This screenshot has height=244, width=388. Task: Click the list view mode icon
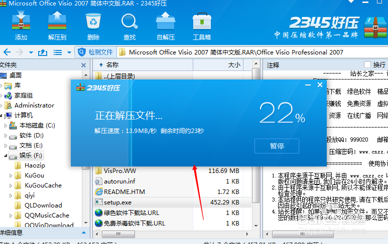point(58,52)
